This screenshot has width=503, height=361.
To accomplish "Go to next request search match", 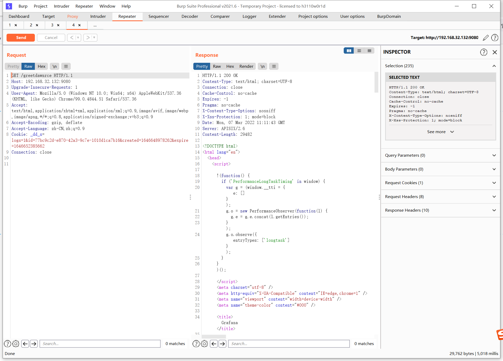I will point(34,344).
